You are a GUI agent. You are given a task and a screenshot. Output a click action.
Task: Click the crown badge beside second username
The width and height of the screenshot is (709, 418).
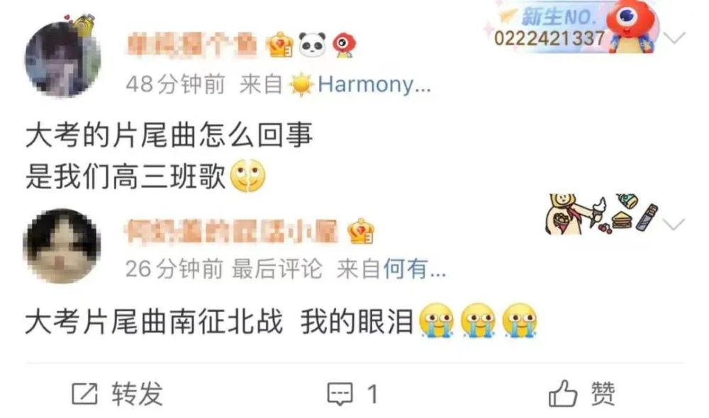(361, 231)
